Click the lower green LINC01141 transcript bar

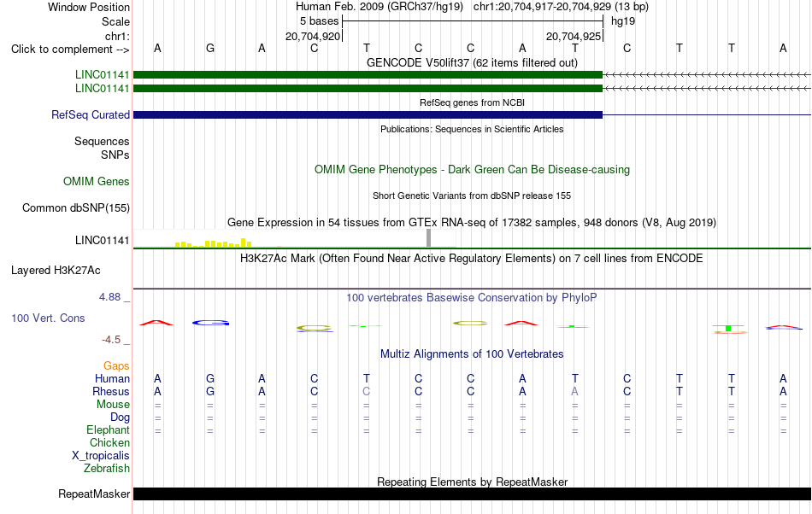tap(368, 89)
